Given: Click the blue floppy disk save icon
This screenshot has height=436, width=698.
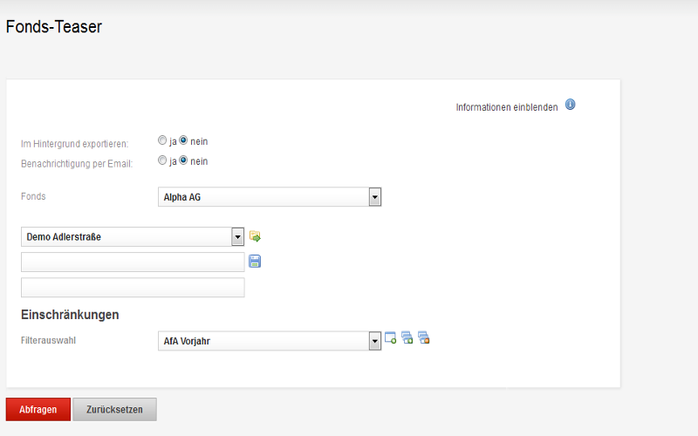Looking at the screenshot, I should pos(255,261).
